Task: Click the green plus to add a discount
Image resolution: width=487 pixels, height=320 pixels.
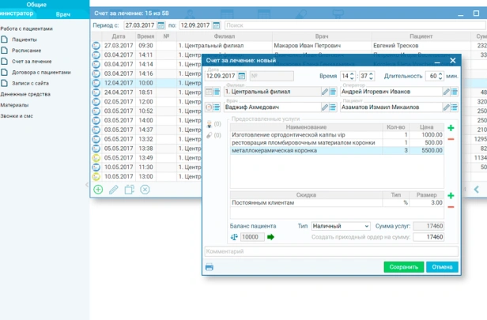Action: point(451,195)
